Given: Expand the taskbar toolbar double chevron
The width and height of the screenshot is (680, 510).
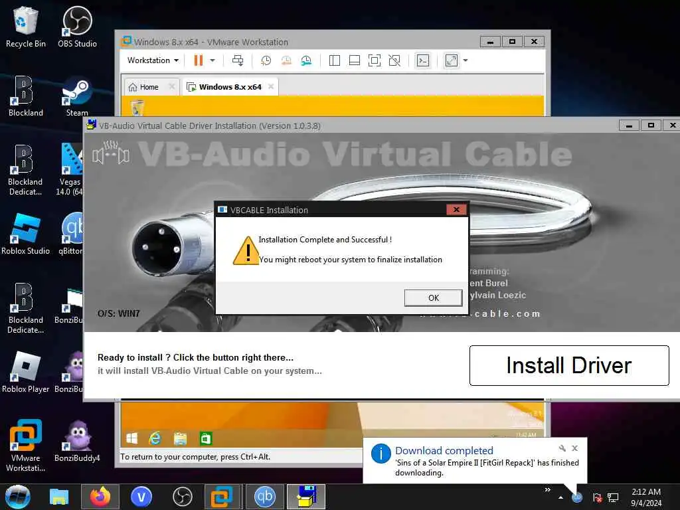Looking at the screenshot, I should tap(548, 489).
